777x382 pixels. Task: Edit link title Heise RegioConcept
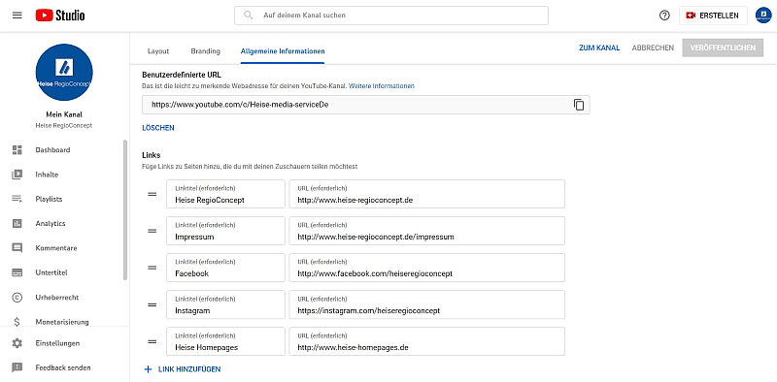coord(225,194)
